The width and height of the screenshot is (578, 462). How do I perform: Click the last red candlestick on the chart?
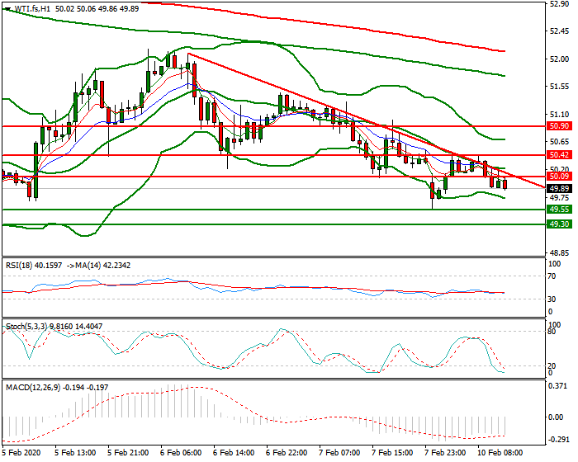click(505, 183)
